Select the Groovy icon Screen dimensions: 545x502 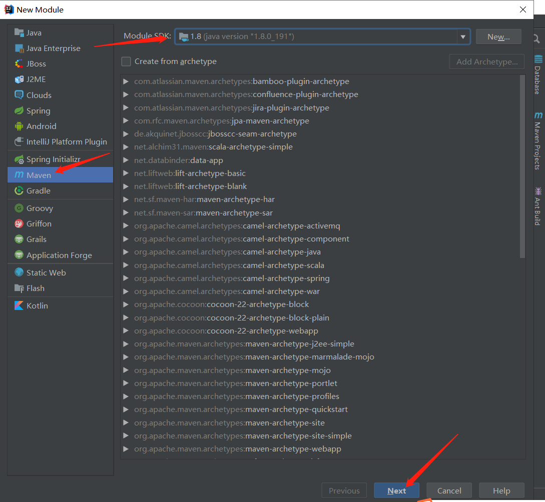pyautogui.click(x=19, y=208)
